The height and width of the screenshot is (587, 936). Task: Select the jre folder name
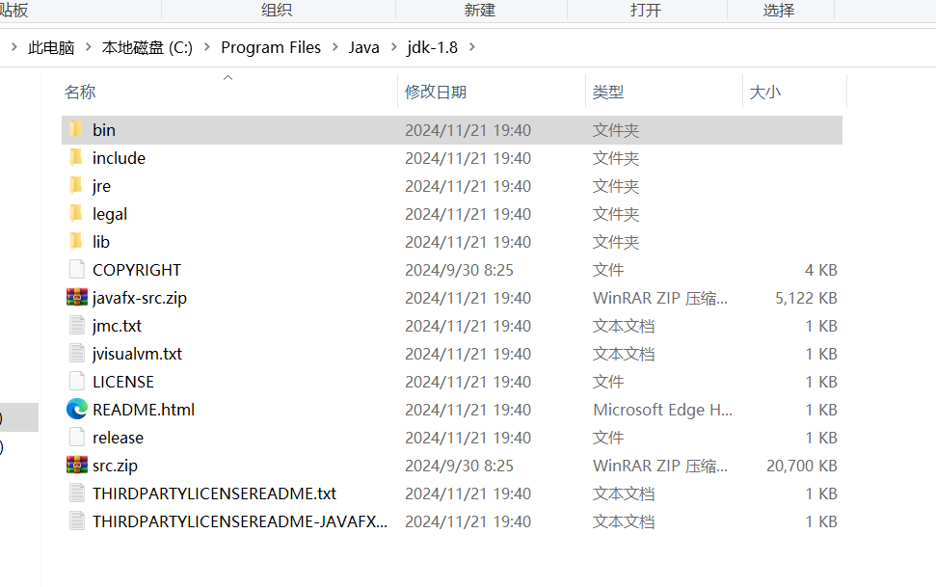coord(101,186)
